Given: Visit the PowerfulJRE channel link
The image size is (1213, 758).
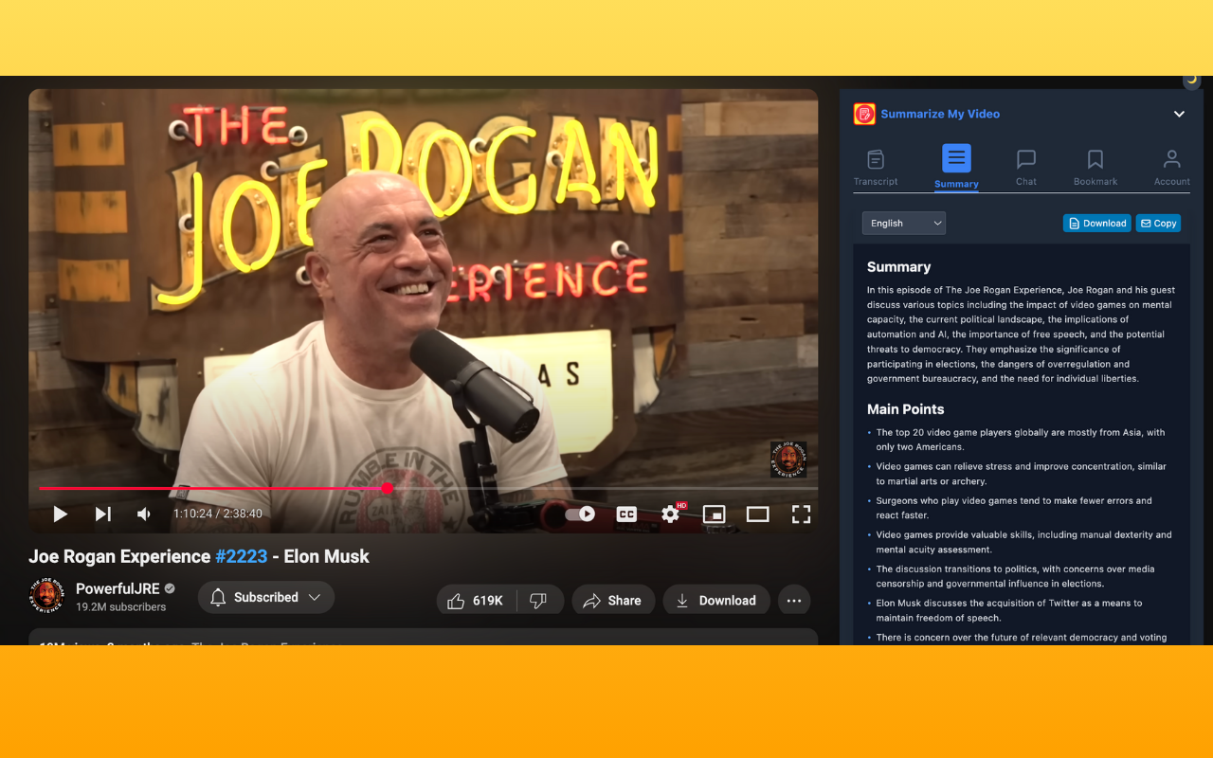Looking at the screenshot, I should [118, 587].
